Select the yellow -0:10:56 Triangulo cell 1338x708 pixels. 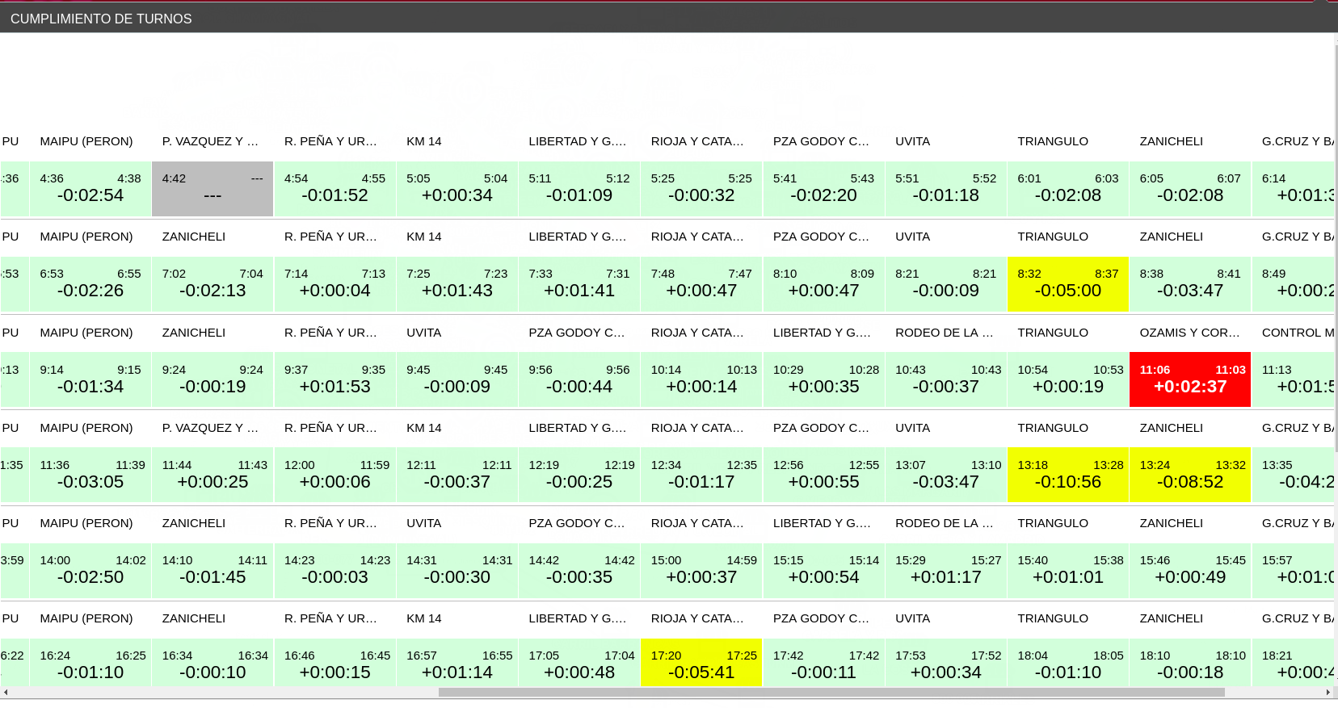click(1067, 475)
